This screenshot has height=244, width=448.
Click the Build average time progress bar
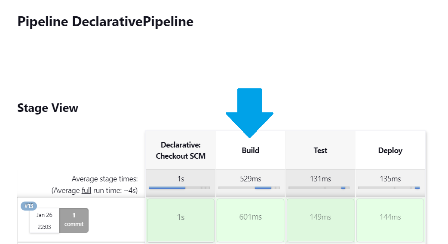[x=249, y=188]
